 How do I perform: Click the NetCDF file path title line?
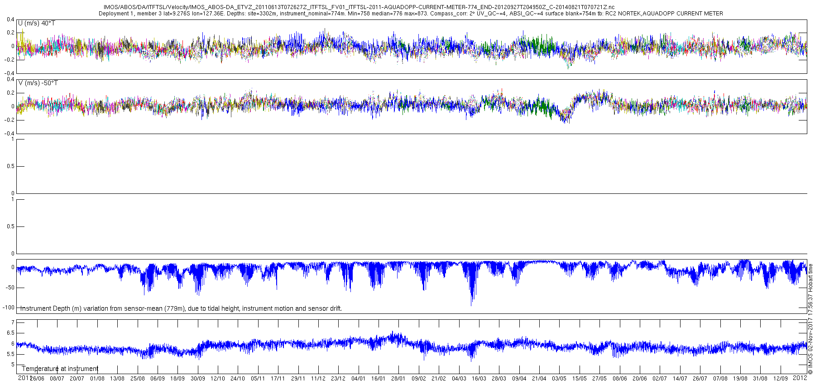click(x=359, y=7)
